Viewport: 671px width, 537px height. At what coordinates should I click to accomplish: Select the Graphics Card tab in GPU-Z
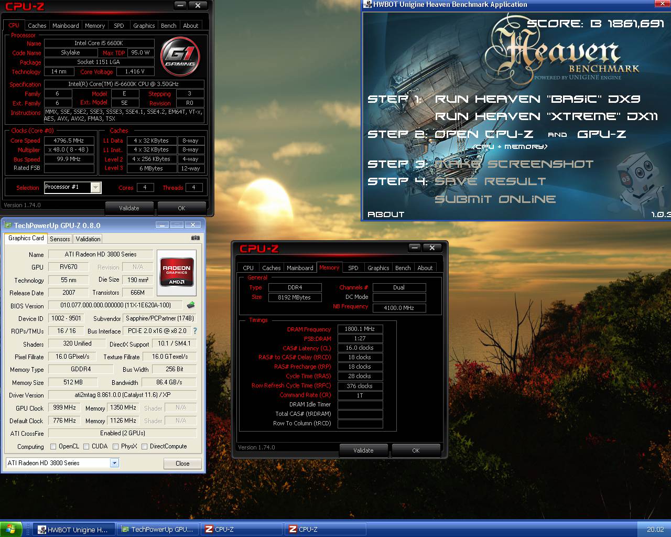26,238
